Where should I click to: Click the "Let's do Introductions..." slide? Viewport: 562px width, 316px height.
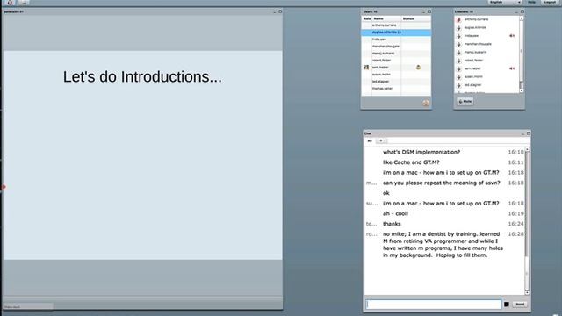point(142,155)
